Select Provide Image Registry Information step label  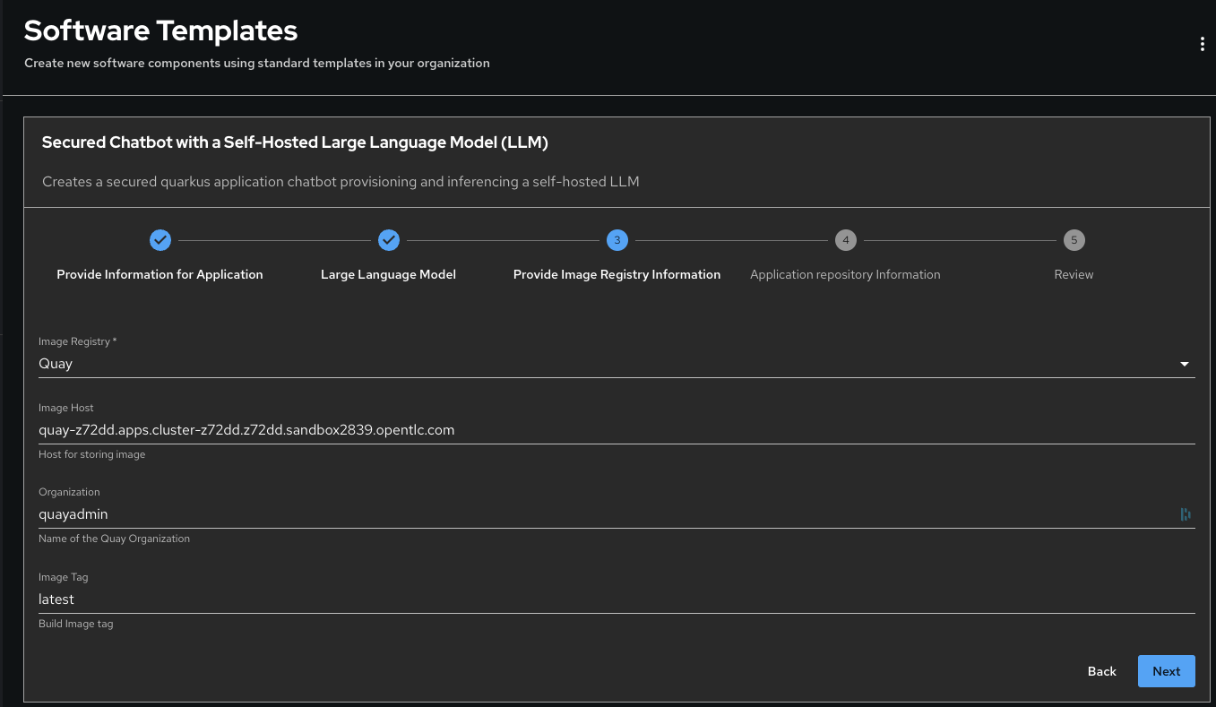point(617,274)
